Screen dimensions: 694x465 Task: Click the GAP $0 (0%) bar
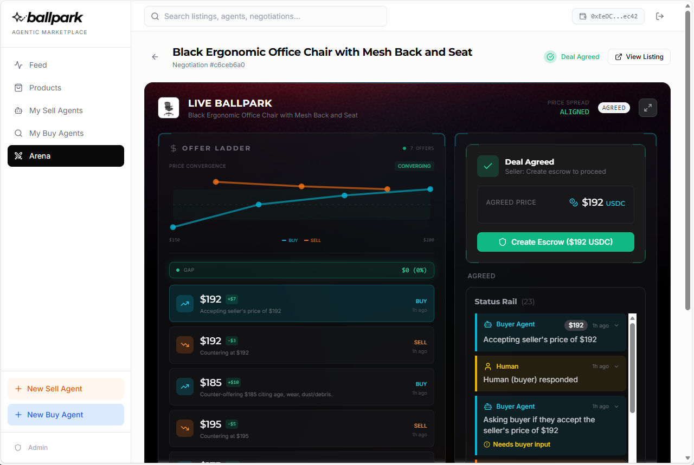pos(301,270)
